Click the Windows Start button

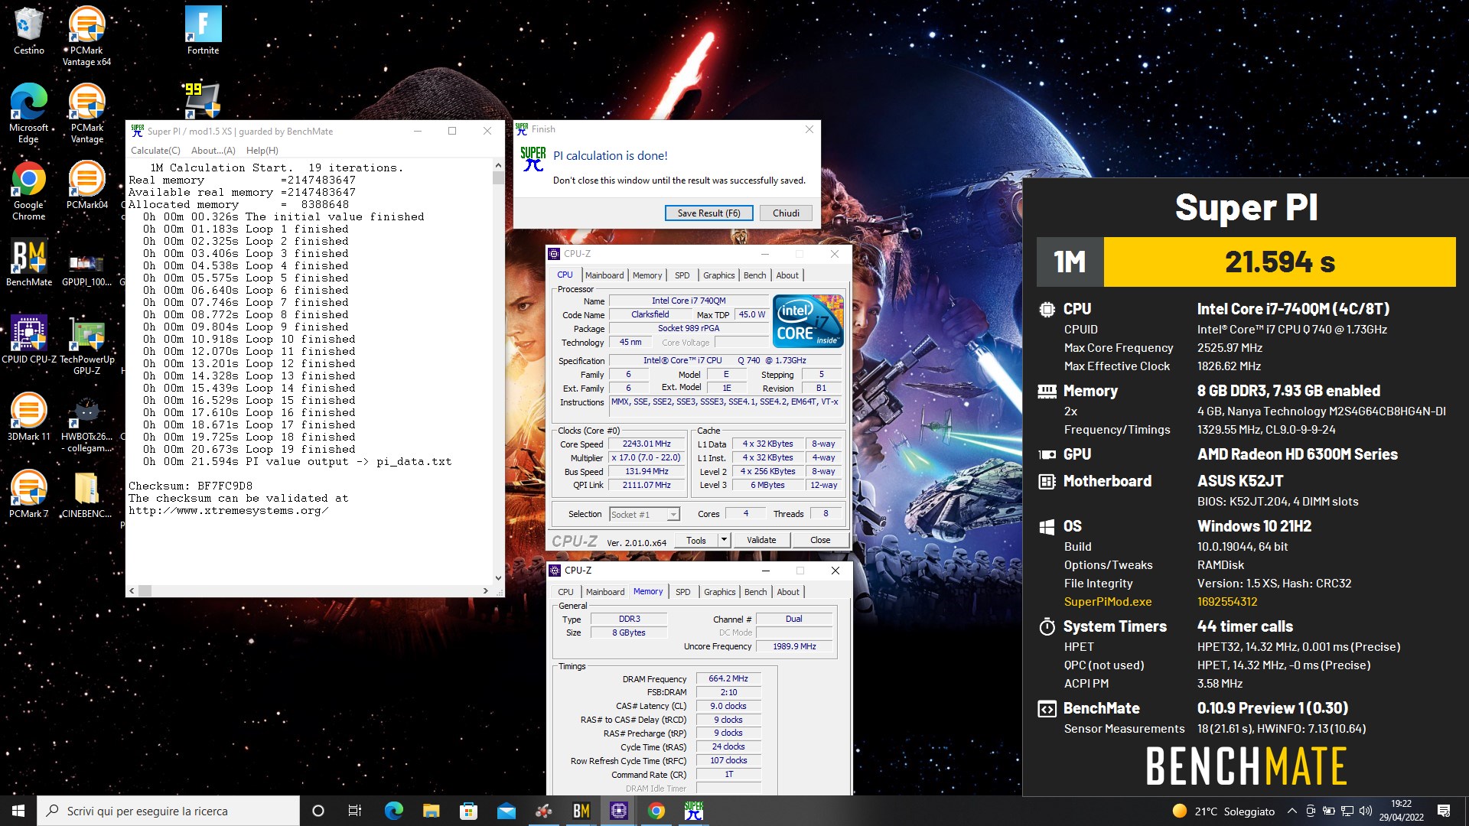[18, 811]
